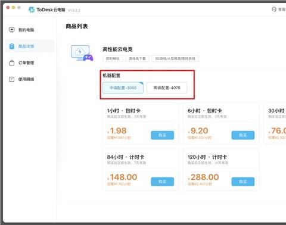This screenshot has width=286, height=225.
Task: Select the 中级配置-3060 machine configuration
Action: [123, 87]
